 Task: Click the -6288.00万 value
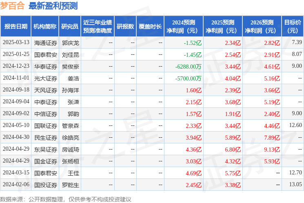[188, 67]
